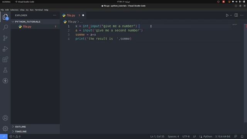247x139 pixels.
Task: Open Ubuntu Activities overview
Action: [x=6, y=2]
